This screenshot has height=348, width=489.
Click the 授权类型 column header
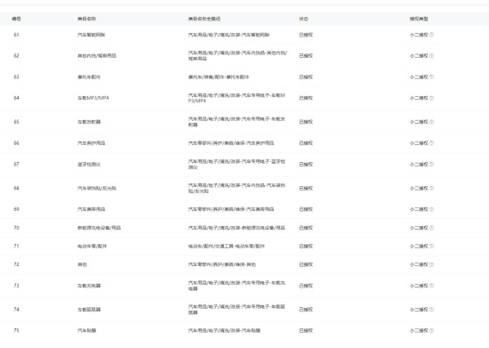tap(419, 19)
